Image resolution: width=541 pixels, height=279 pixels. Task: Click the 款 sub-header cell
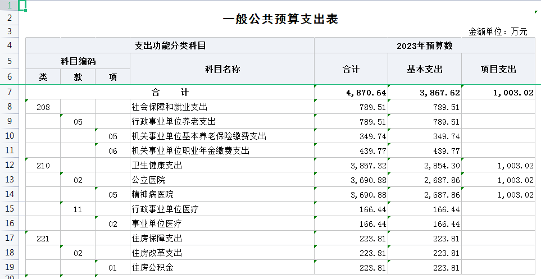point(78,77)
